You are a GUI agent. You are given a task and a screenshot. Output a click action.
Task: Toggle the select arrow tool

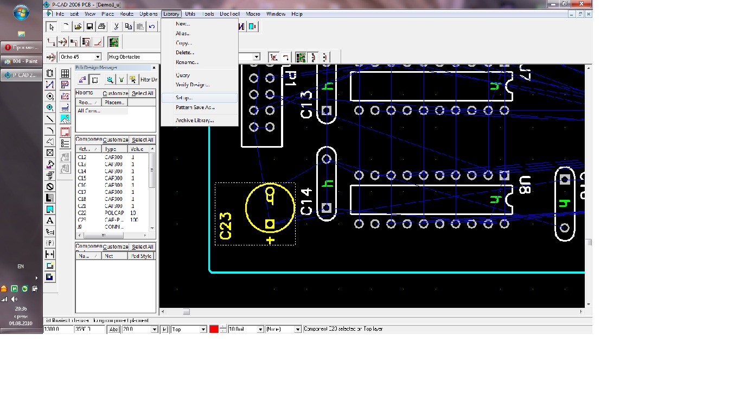51,27
